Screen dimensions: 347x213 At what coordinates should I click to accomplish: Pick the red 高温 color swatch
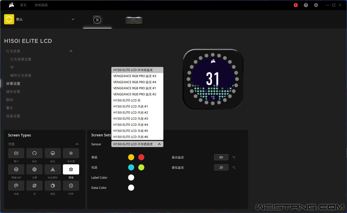(x=141, y=157)
